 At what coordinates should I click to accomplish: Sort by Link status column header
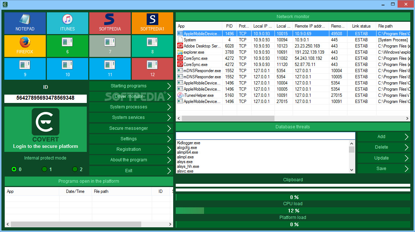click(362, 26)
